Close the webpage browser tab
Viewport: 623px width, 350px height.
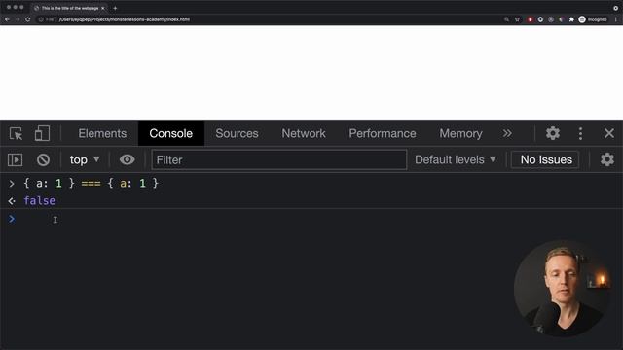click(x=103, y=8)
